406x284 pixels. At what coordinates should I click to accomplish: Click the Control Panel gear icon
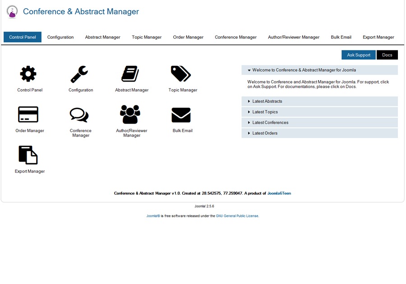pos(28,74)
